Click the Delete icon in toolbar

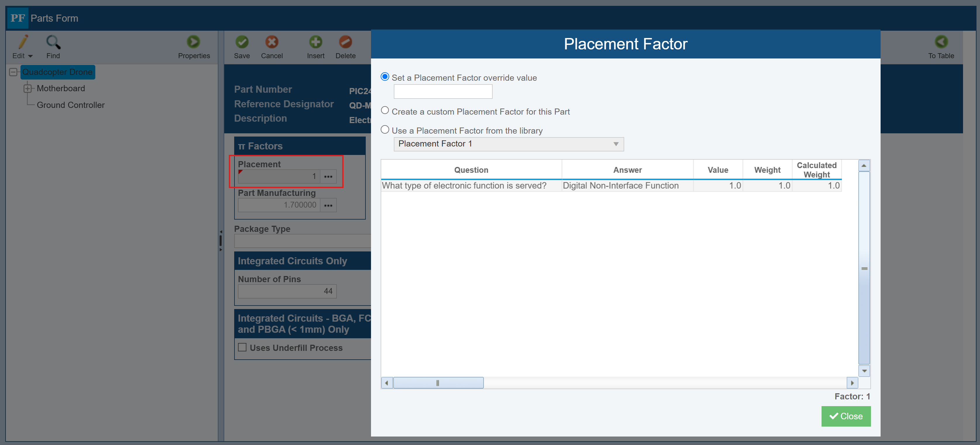(x=345, y=42)
